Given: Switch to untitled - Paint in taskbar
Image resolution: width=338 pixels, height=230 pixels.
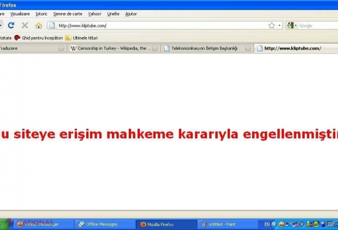Looking at the screenshot, I should click(x=224, y=225).
